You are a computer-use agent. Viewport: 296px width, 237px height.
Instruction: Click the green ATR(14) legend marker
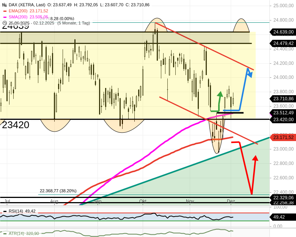[x=5, y=234]
